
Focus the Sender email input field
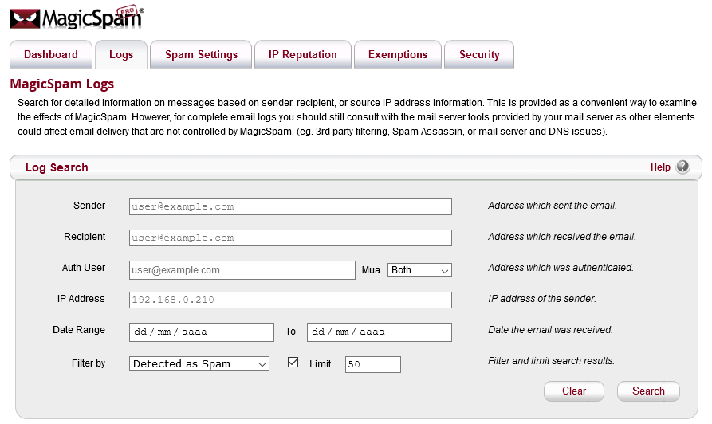point(290,206)
